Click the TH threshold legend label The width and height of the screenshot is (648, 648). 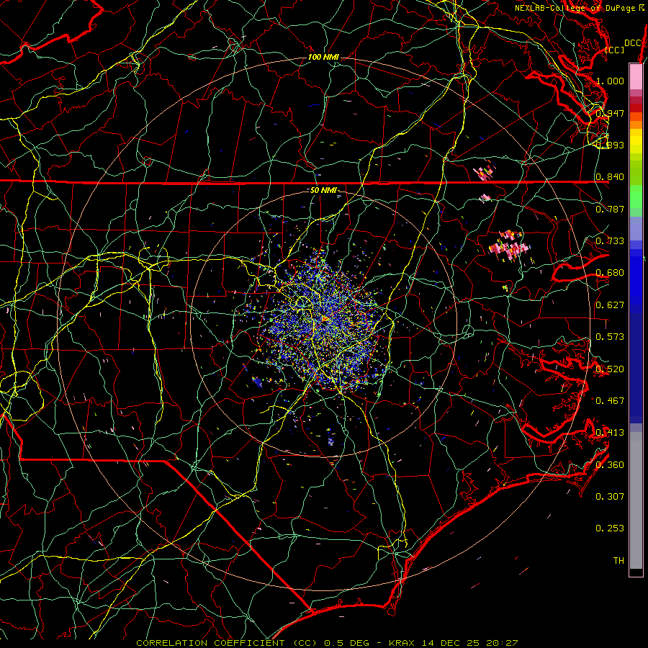pos(618,561)
